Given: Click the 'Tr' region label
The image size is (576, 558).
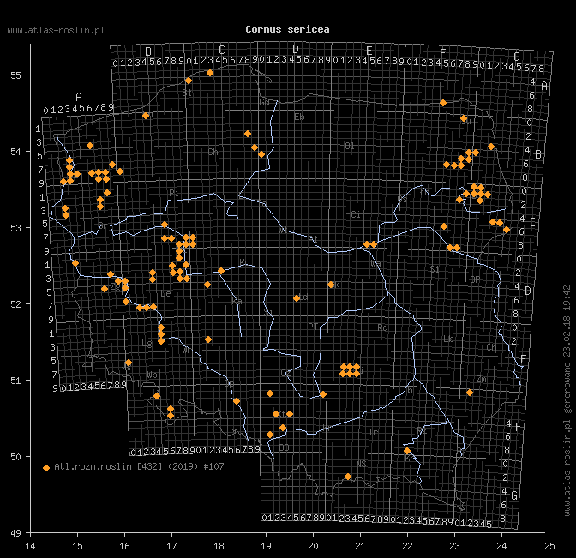Looking at the screenshot, I should point(373,432).
